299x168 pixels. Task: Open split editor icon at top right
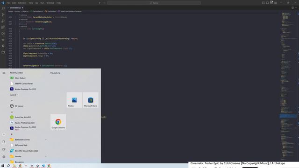point(292,8)
